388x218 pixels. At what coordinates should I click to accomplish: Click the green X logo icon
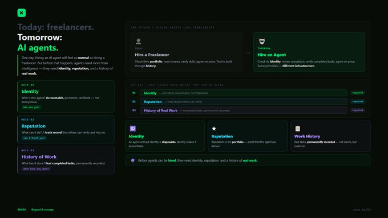tap(22, 13)
